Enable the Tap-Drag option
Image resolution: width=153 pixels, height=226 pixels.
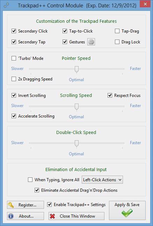[117, 31]
